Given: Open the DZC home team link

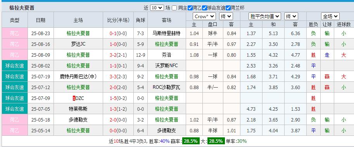Looking at the screenshot, I should (x=79, y=98).
